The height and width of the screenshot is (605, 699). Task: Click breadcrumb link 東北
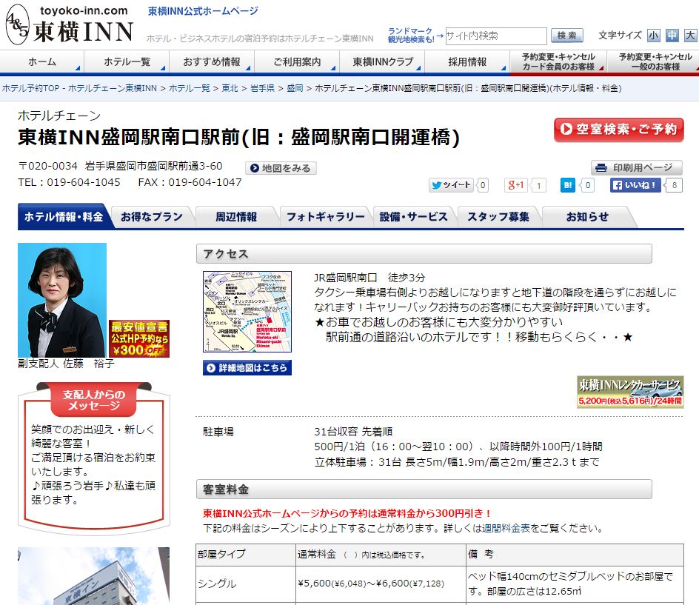(230, 88)
